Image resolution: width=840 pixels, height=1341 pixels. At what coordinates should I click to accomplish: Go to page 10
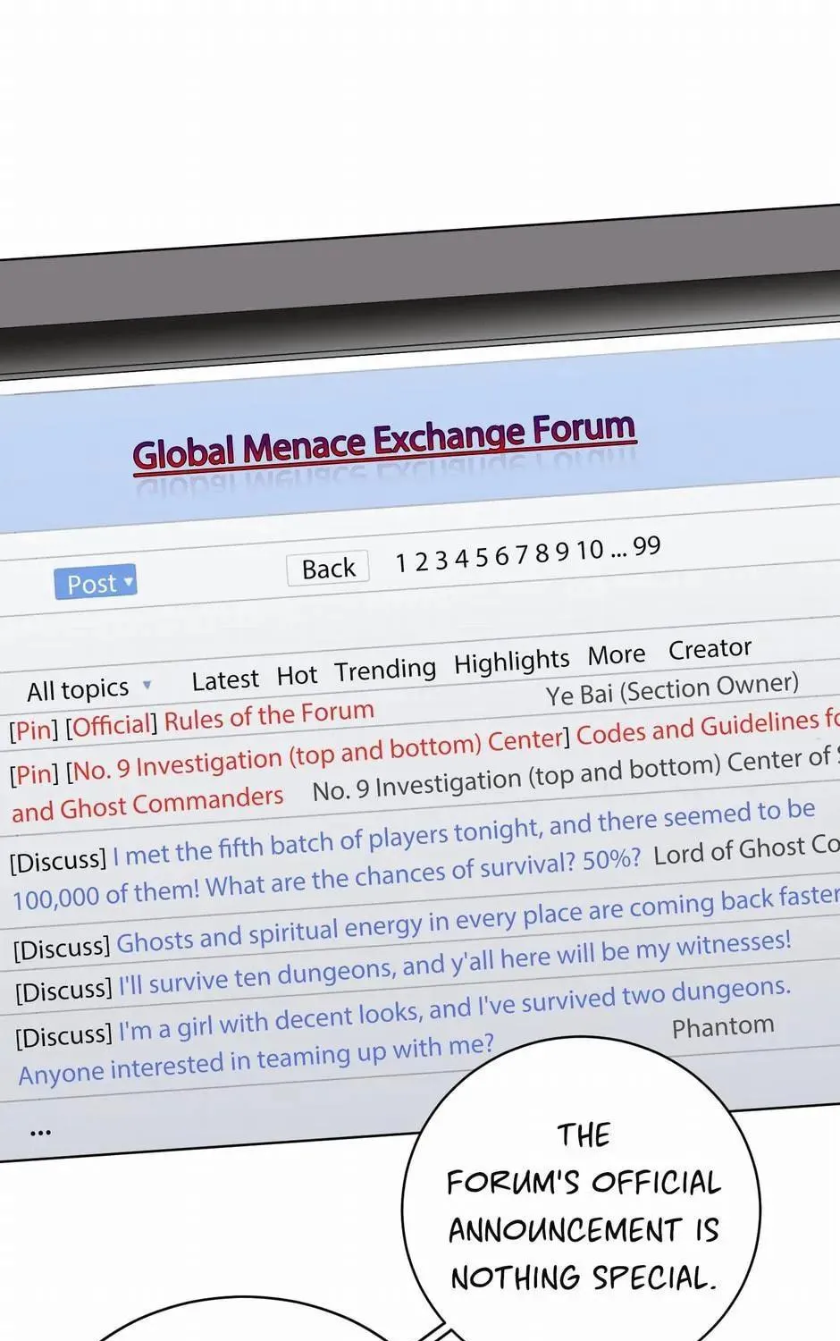point(590,550)
